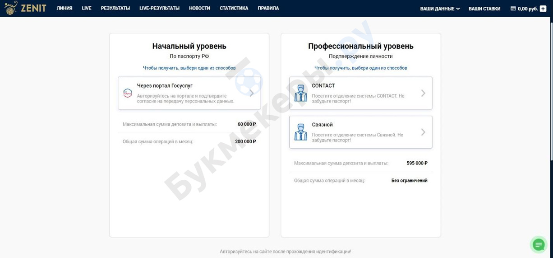Expand the Связной option chevron

(423, 132)
